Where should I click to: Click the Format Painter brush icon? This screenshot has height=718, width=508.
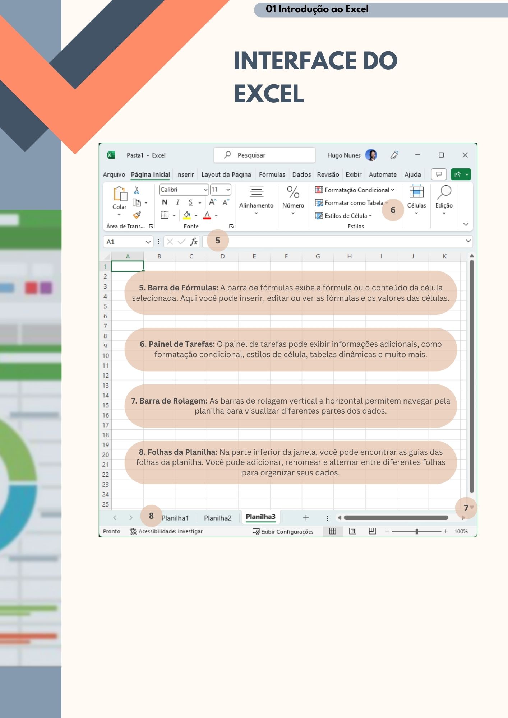click(137, 215)
